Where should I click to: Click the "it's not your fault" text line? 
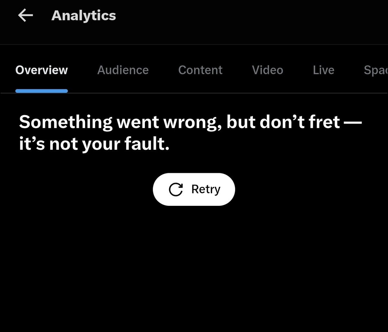[94, 145]
